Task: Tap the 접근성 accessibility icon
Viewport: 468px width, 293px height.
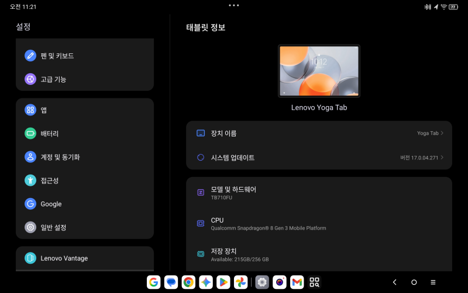Action: click(30, 180)
